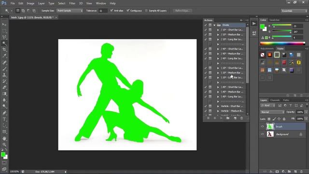The image size is (309, 174).
Task: Click the Layer menu
Action: pos(41,3)
